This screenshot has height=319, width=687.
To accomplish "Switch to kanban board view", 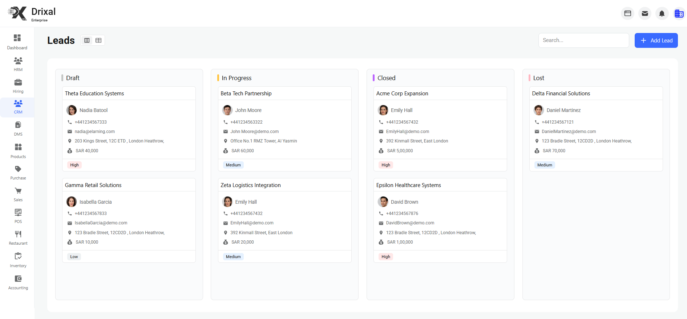I will tap(87, 40).
